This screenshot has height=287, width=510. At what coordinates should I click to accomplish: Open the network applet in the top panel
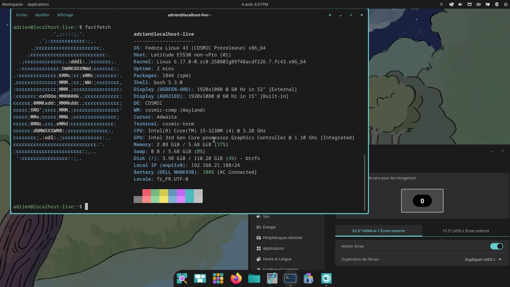(469, 4)
